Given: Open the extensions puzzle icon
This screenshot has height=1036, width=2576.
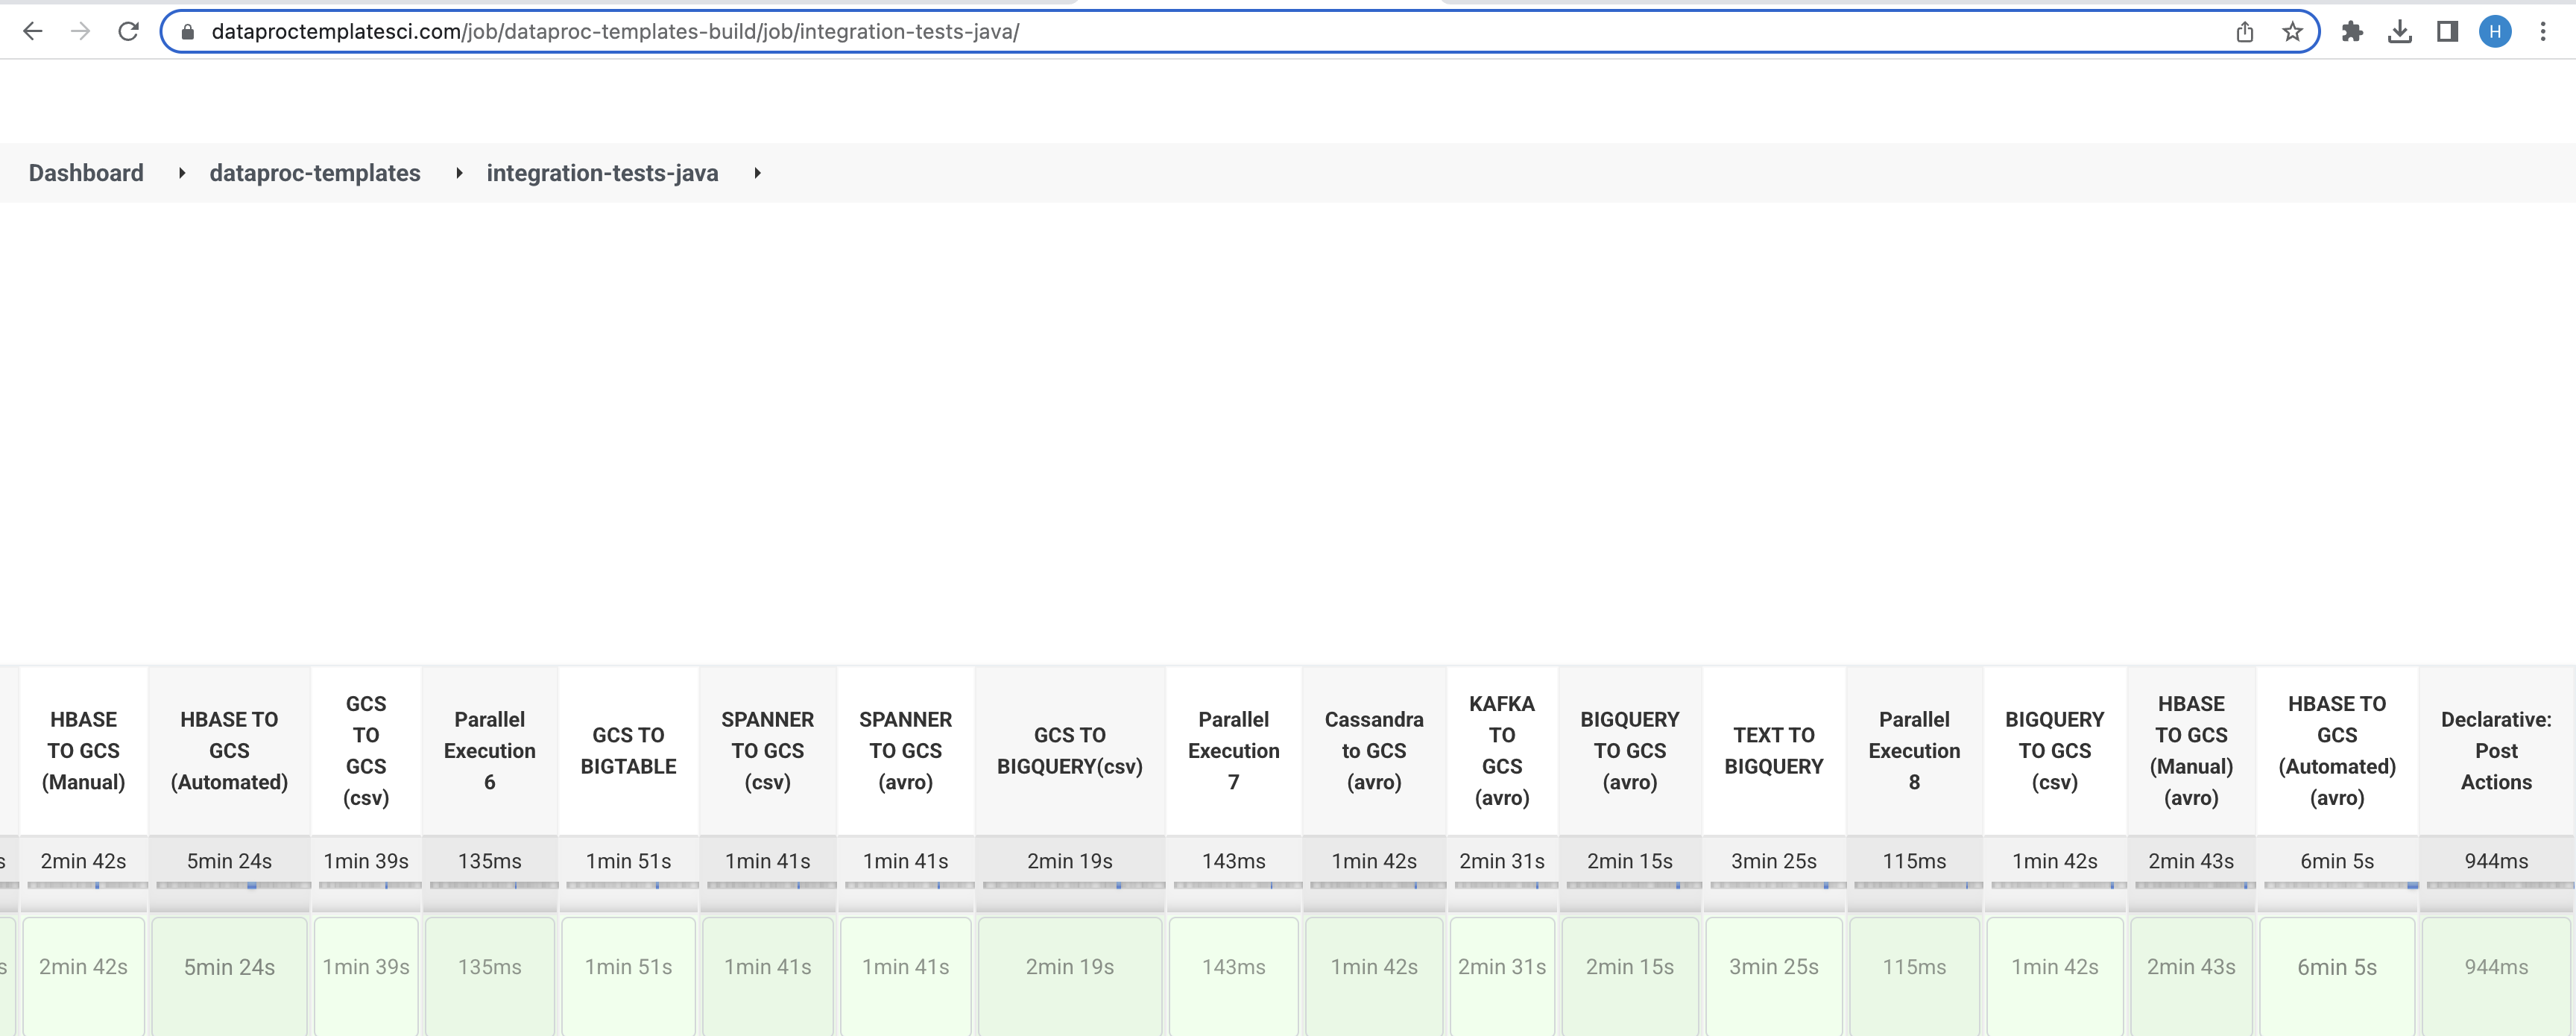Looking at the screenshot, I should (x=2352, y=32).
